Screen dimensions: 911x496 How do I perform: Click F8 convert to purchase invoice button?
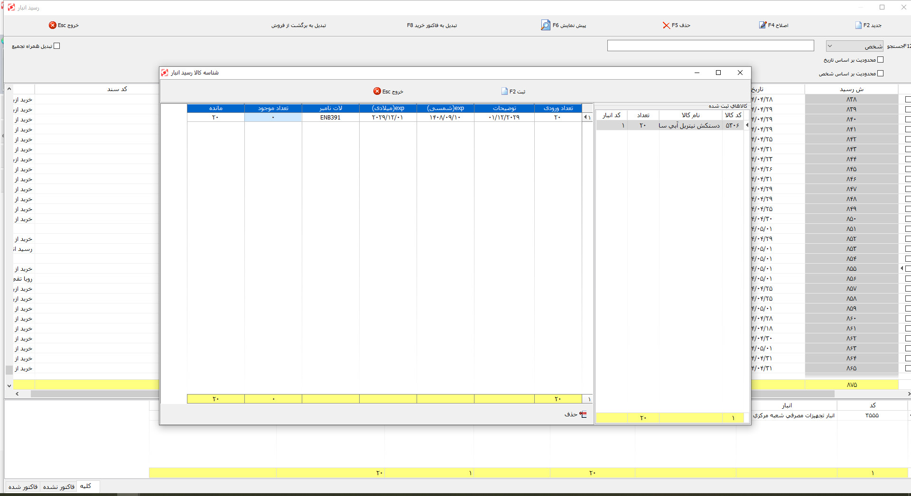click(x=432, y=25)
